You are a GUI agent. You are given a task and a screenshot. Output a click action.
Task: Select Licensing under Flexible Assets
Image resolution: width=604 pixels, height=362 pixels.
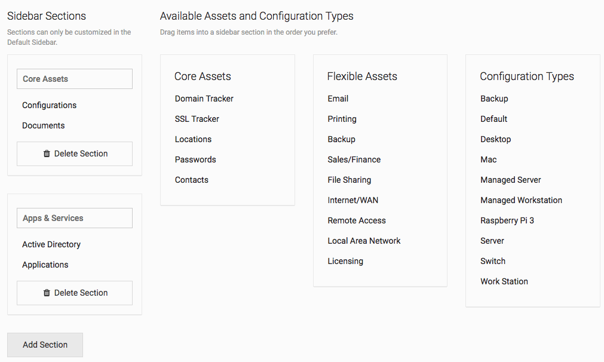(345, 261)
